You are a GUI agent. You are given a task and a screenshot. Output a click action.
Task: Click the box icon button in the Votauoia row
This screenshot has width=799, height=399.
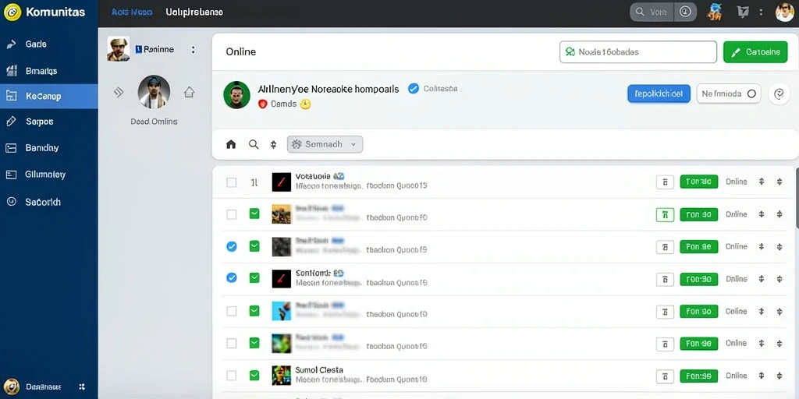click(665, 182)
